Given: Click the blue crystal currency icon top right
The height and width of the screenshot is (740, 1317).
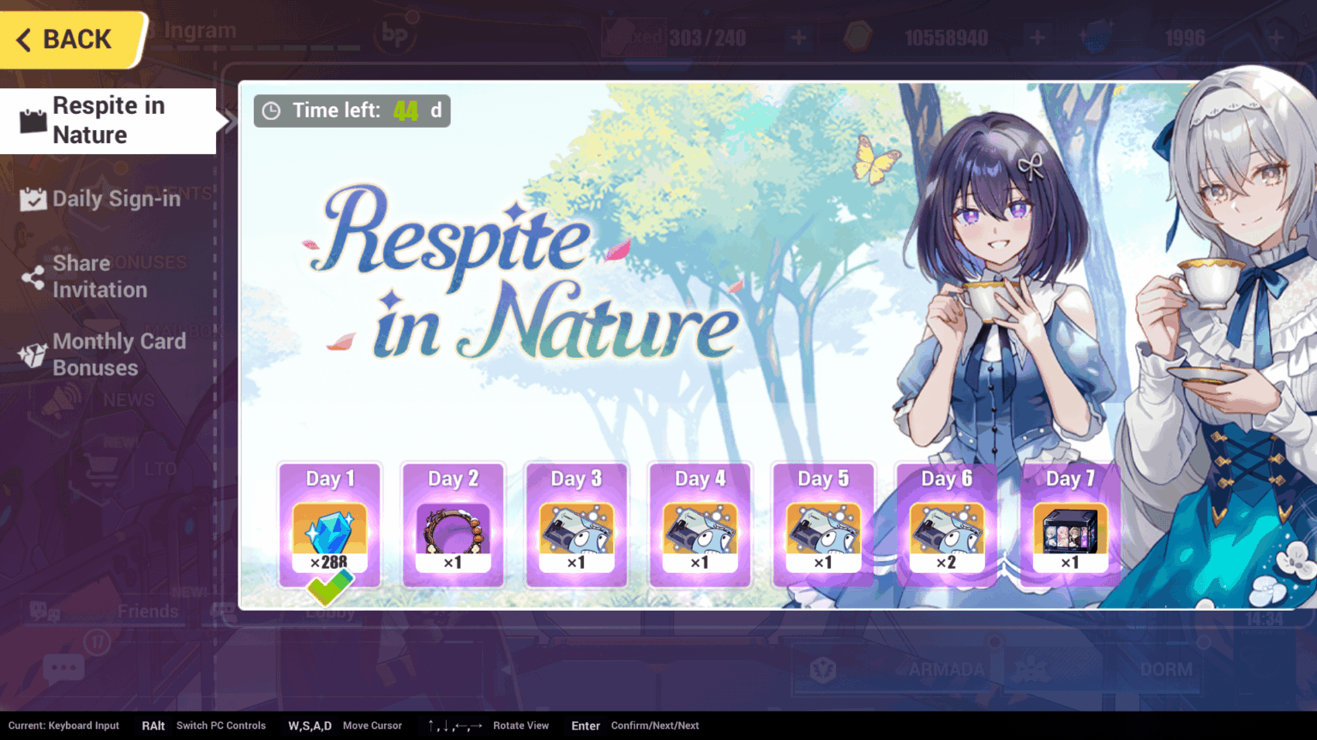Looking at the screenshot, I should 1097,38.
